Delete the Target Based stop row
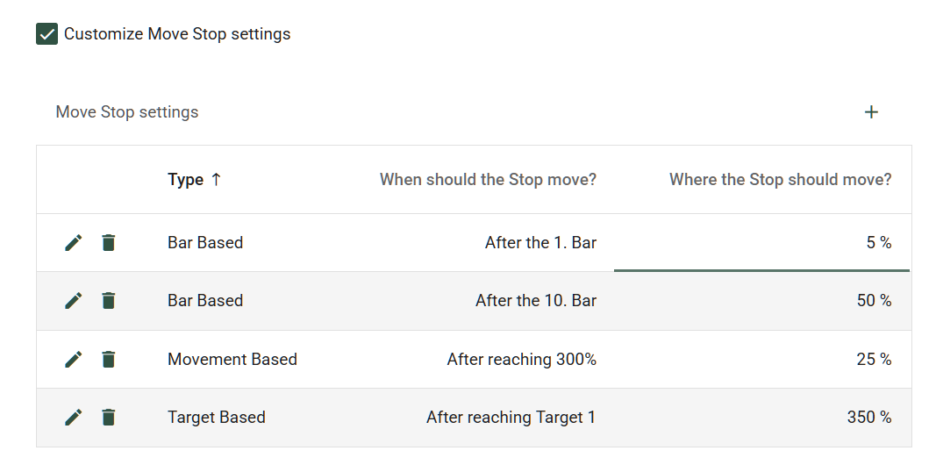 point(108,418)
